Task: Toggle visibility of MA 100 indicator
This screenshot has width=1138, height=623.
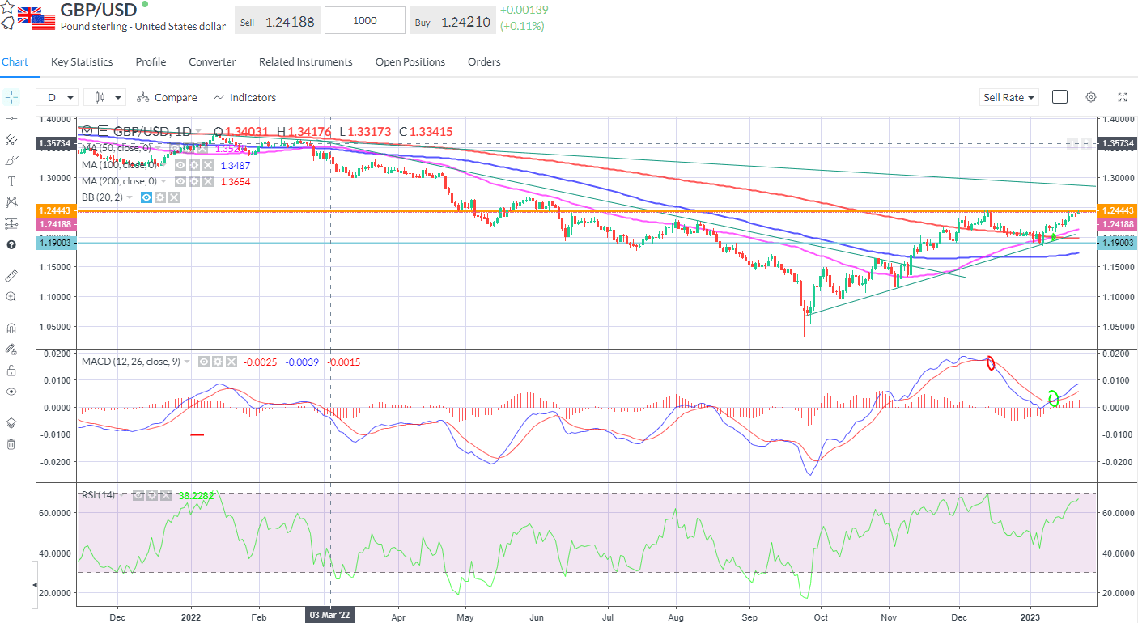Action: (x=180, y=165)
